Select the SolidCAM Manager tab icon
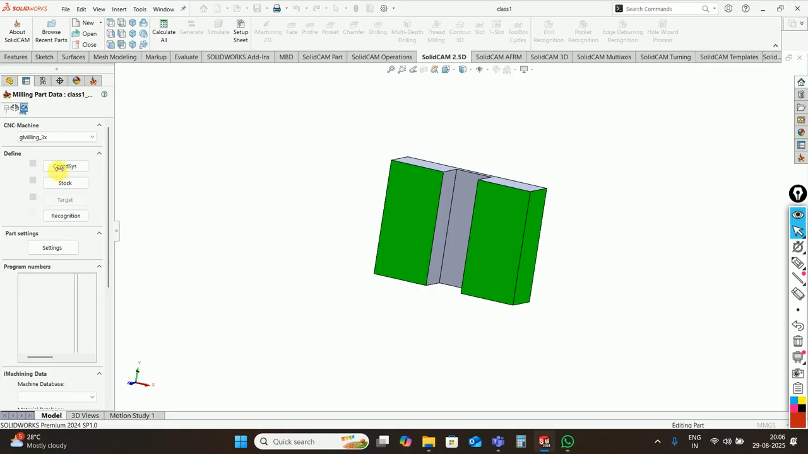 (93, 81)
